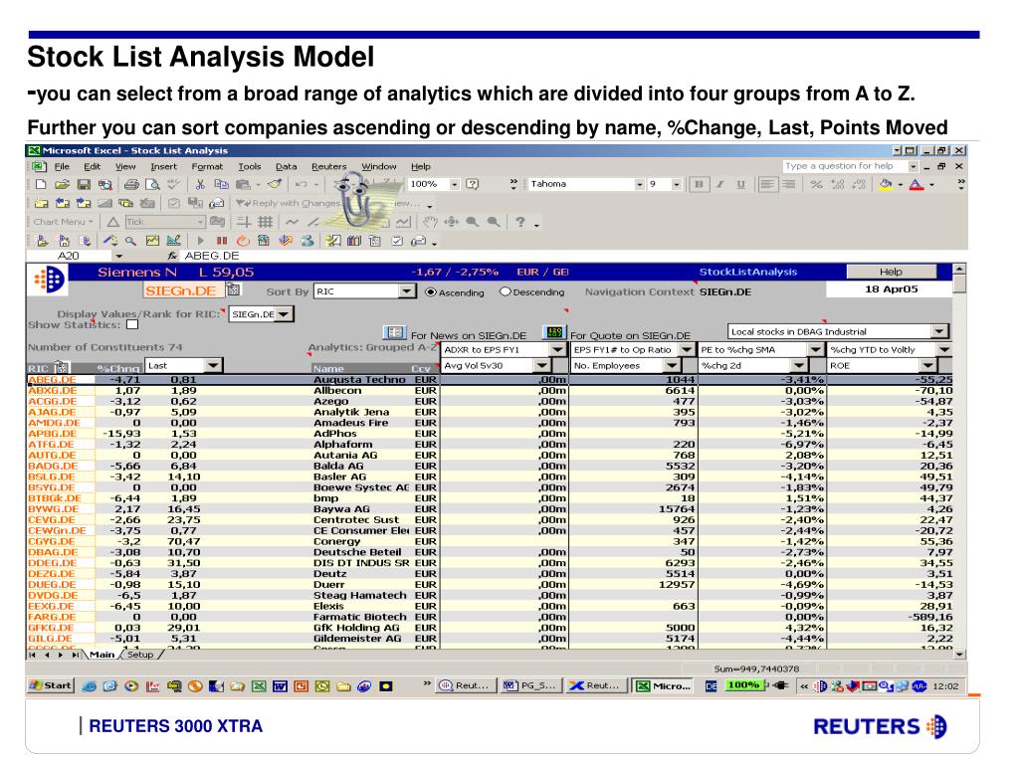The image size is (1019, 764).
Task: Switch to PG_S Word taskbar button
Action: click(x=532, y=685)
